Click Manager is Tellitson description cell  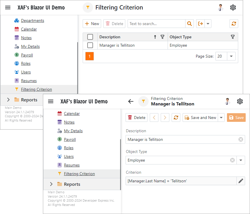click(132, 45)
